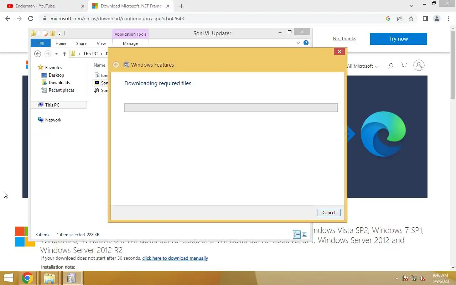The height and width of the screenshot is (285, 456).
Task: Open the View tab in Explorer ribbon
Action: (x=101, y=43)
